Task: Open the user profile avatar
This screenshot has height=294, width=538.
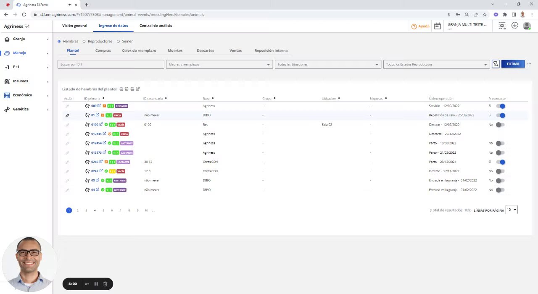Action: [527, 26]
